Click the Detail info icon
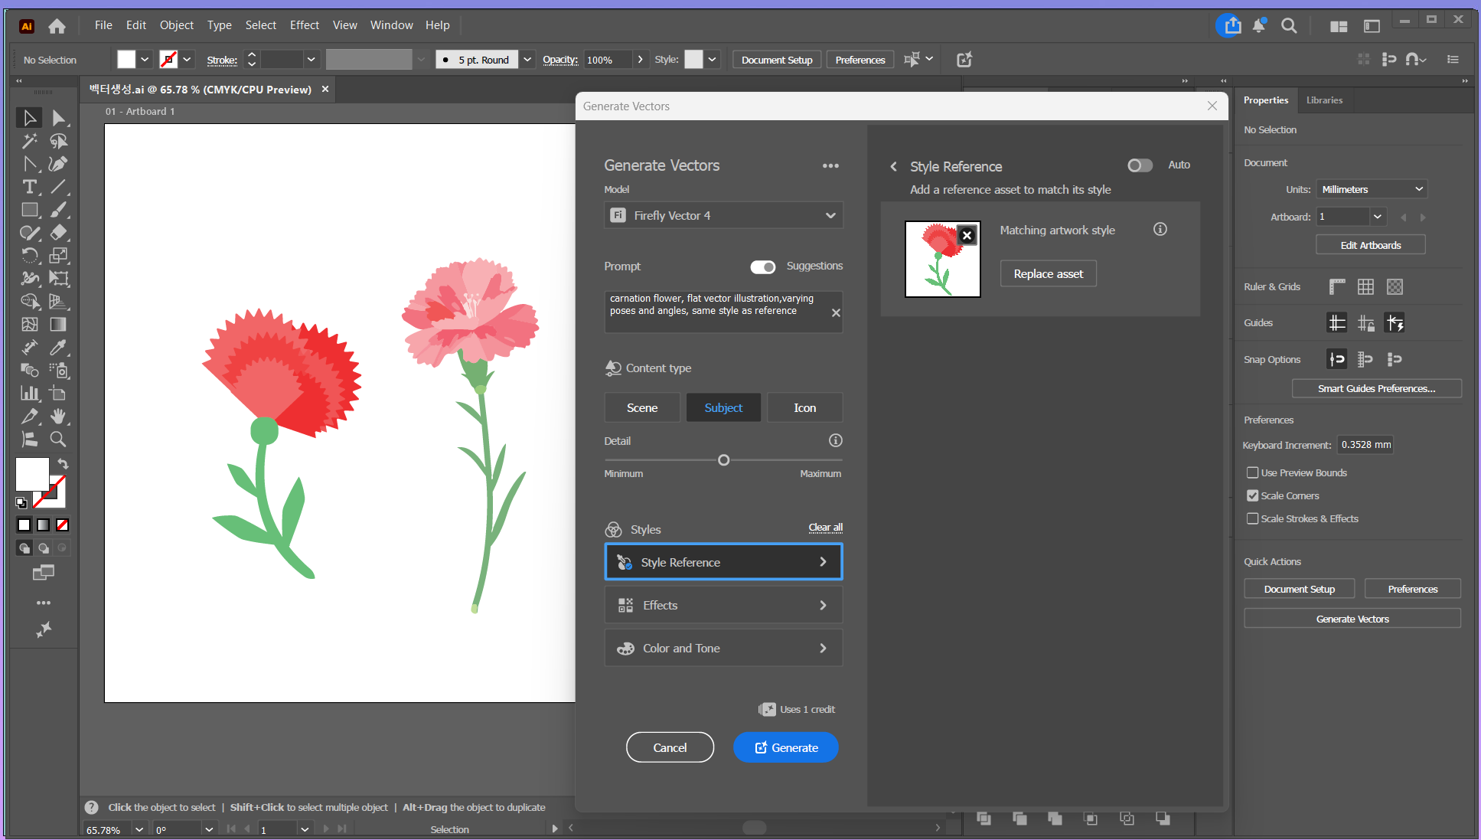This screenshot has height=840, width=1481. (835, 440)
